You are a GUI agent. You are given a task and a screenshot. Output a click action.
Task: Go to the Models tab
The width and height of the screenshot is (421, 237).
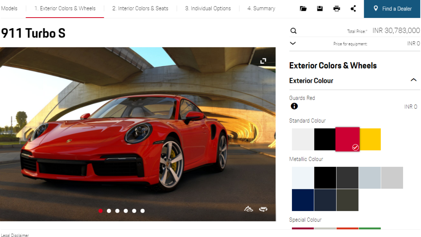click(x=9, y=8)
